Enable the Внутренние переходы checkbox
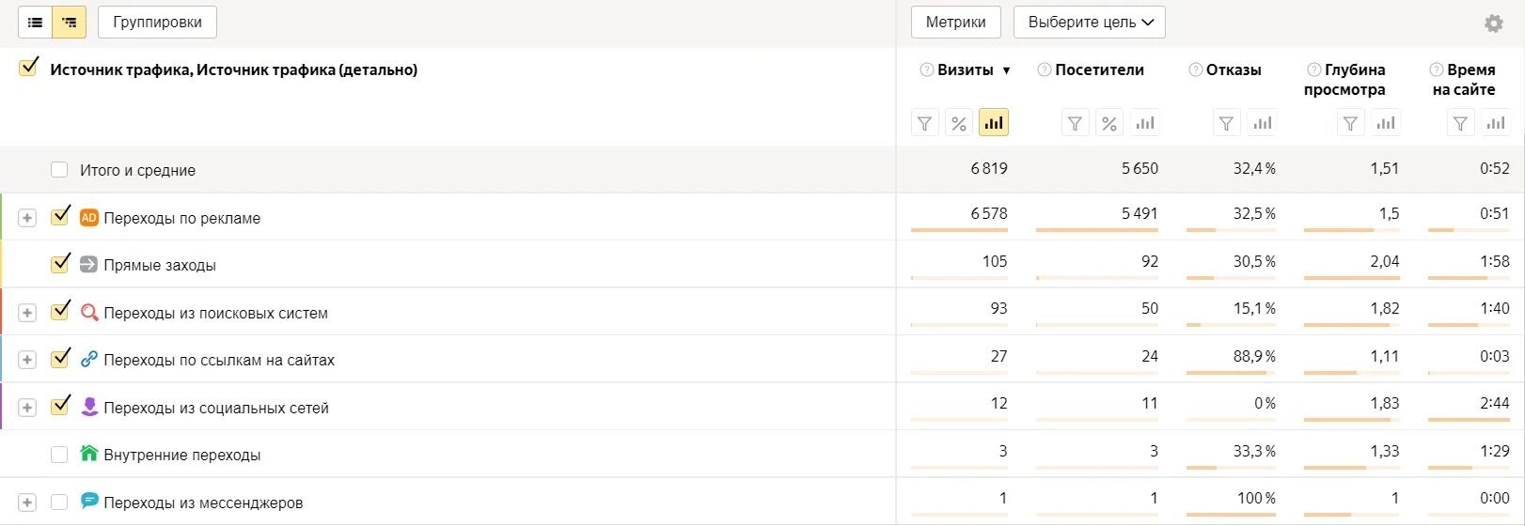Viewport: 1525px width, 526px height. pyautogui.click(x=59, y=455)
